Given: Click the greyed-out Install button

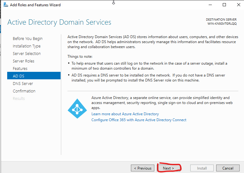Looking at the screenshot, I should (202, 168).
